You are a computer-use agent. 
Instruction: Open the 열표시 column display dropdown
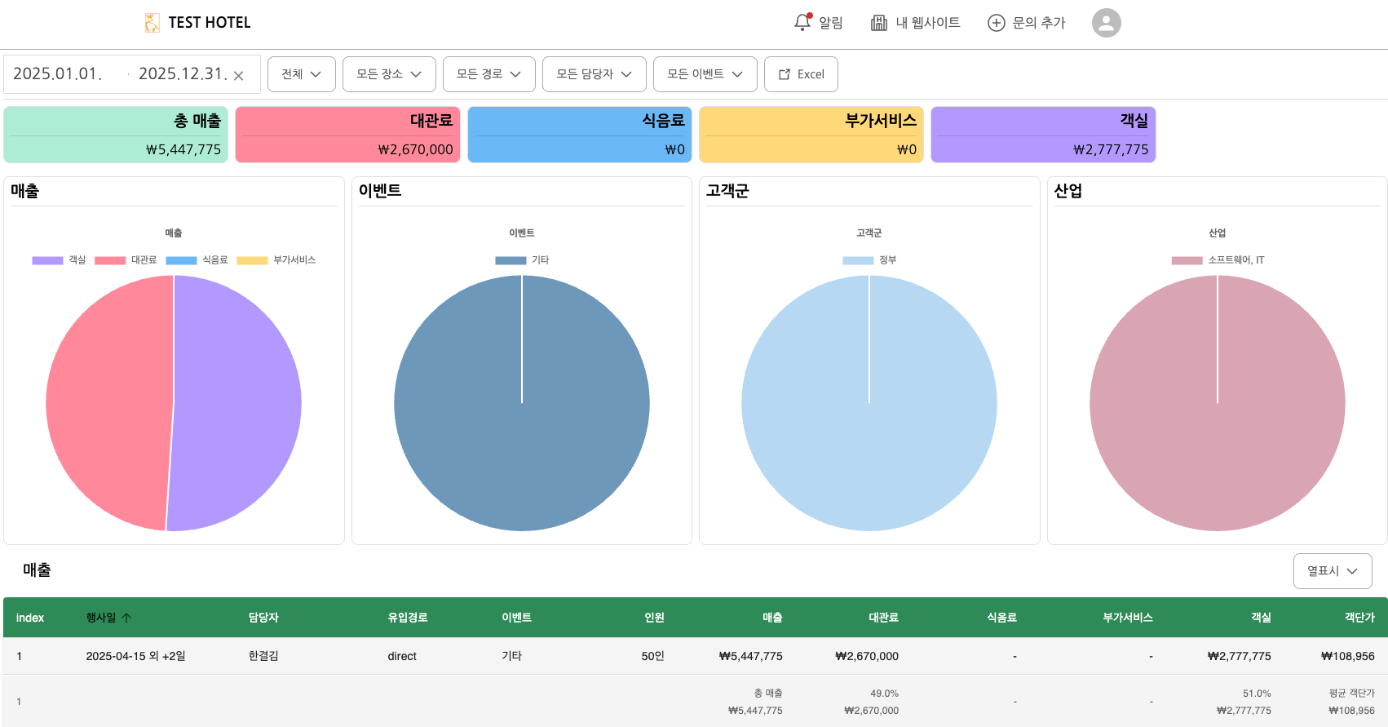pos(1332,571)
